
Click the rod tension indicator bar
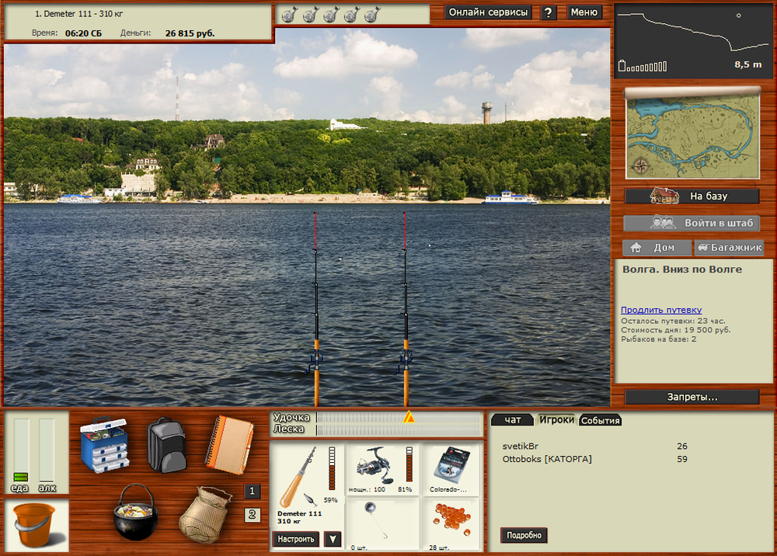[399, 418]
